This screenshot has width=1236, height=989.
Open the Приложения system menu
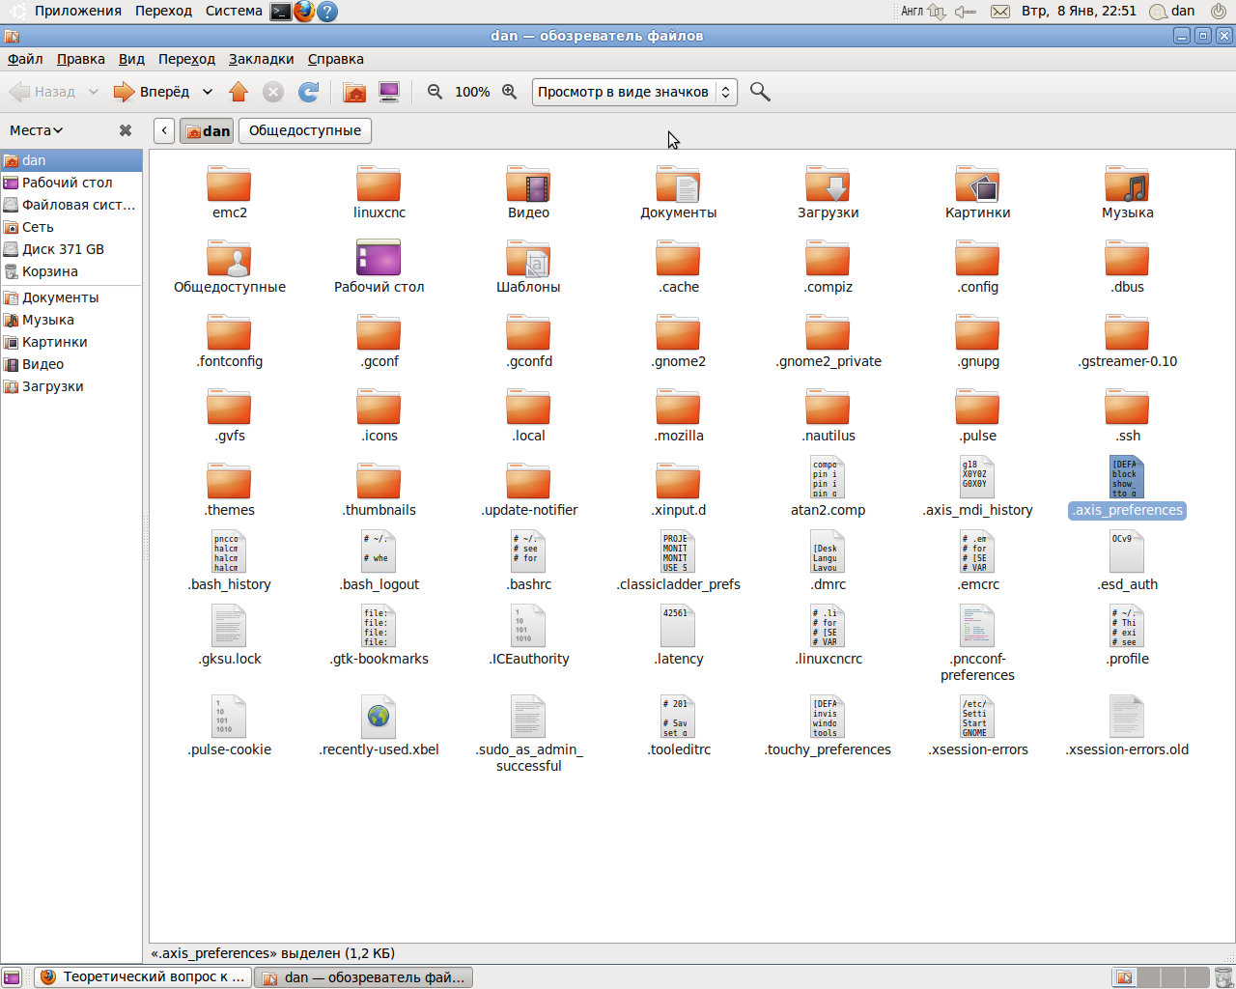point(78,12)
